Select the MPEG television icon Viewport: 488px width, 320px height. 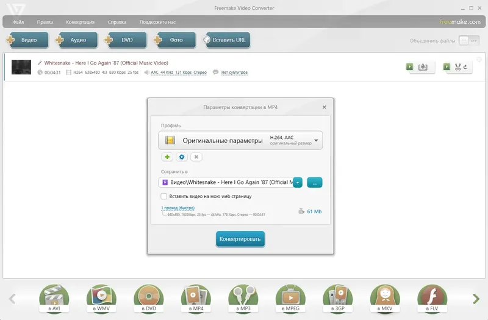tap(291, 299)
